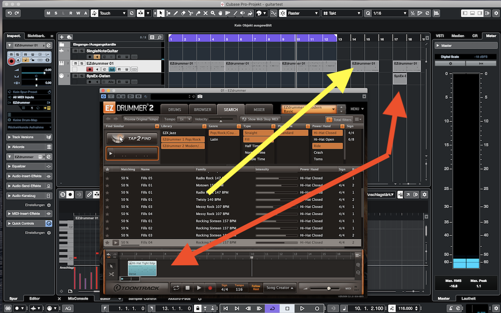Adjust the inspector track volume fader
The width and height of the screenshot is (501, 313).
pyautogui.click(x=44, y=73)
